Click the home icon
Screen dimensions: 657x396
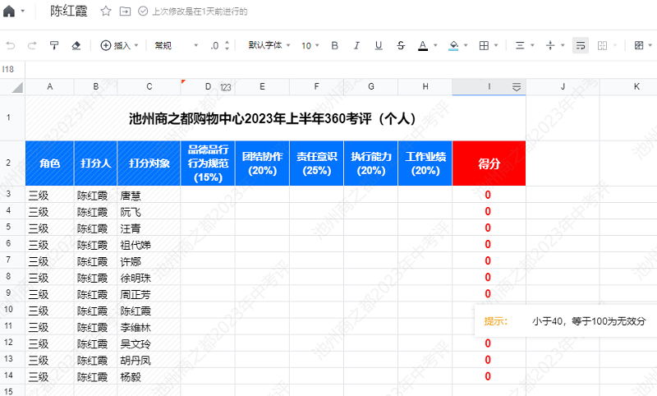click(9, 12)
